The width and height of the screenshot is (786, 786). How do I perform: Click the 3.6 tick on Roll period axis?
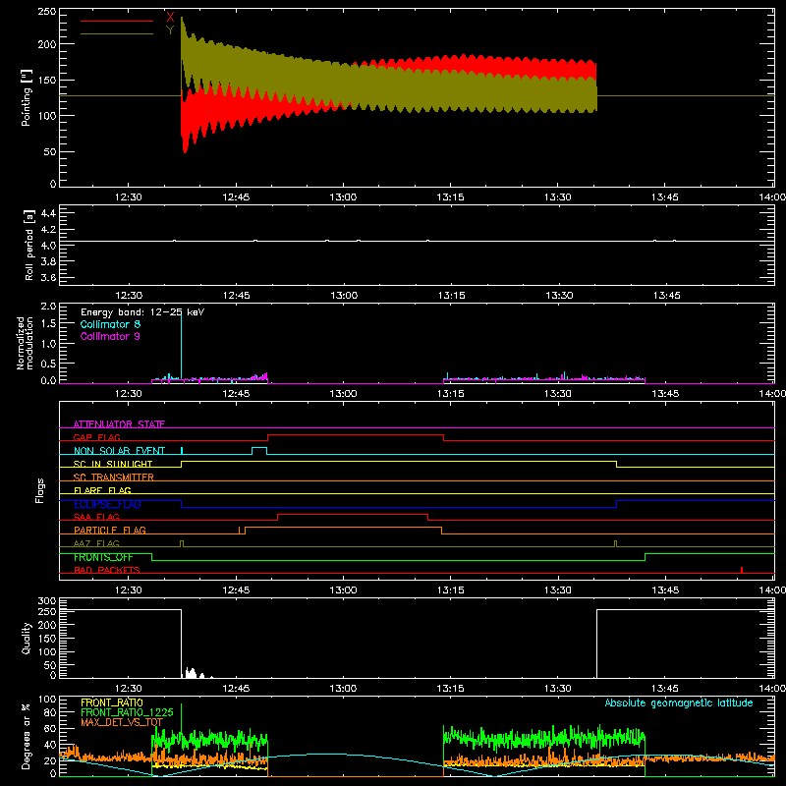pyautogui.click(x=48, y=277)
